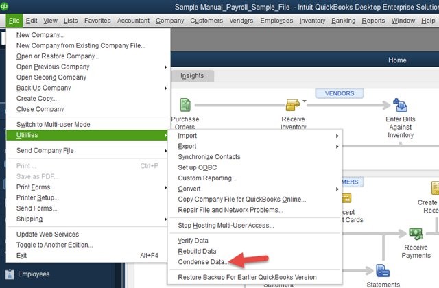Expand Import submenu in Utilities
439x288 pixels.
coord(337,136)
